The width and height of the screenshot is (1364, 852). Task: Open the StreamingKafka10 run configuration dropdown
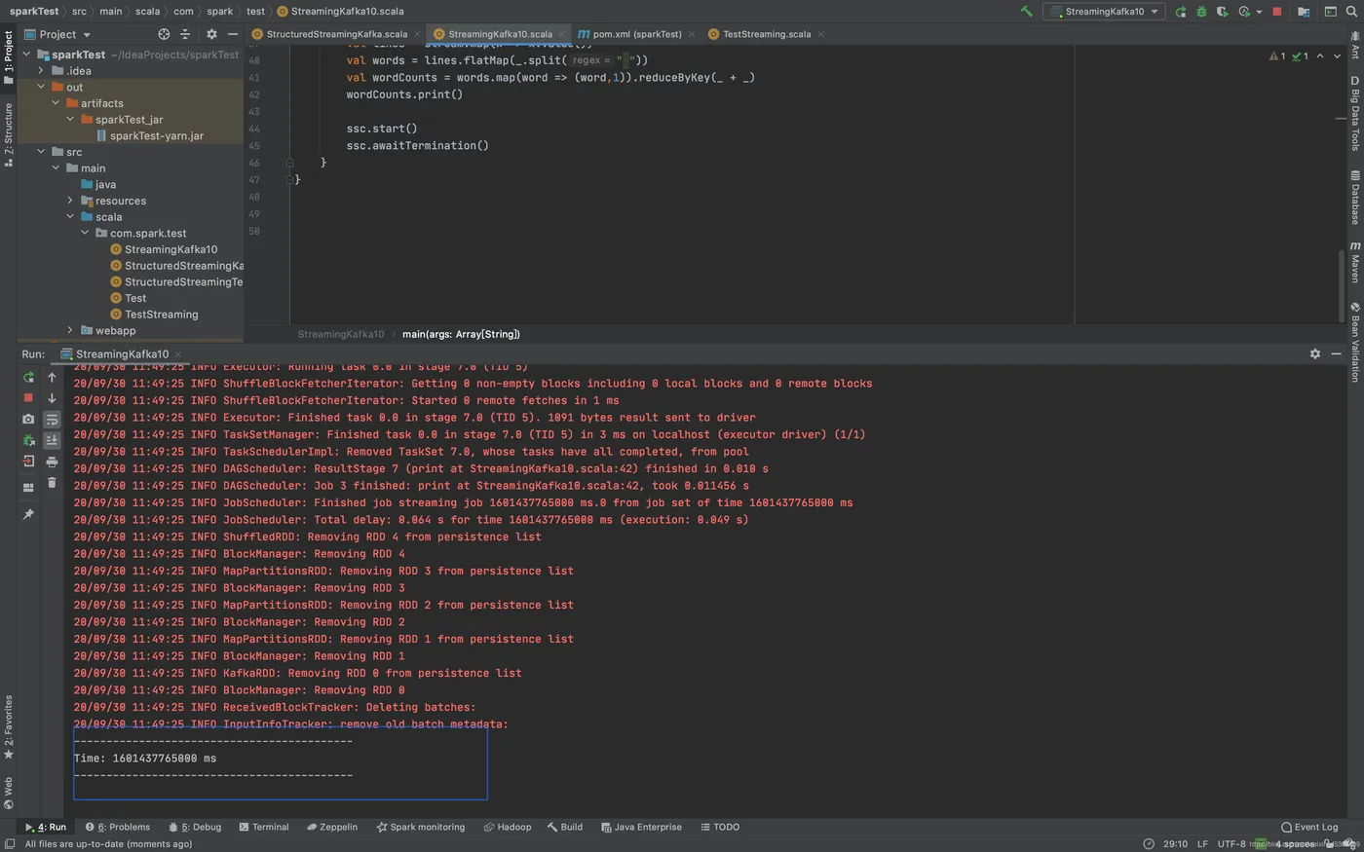point(1104,12)
